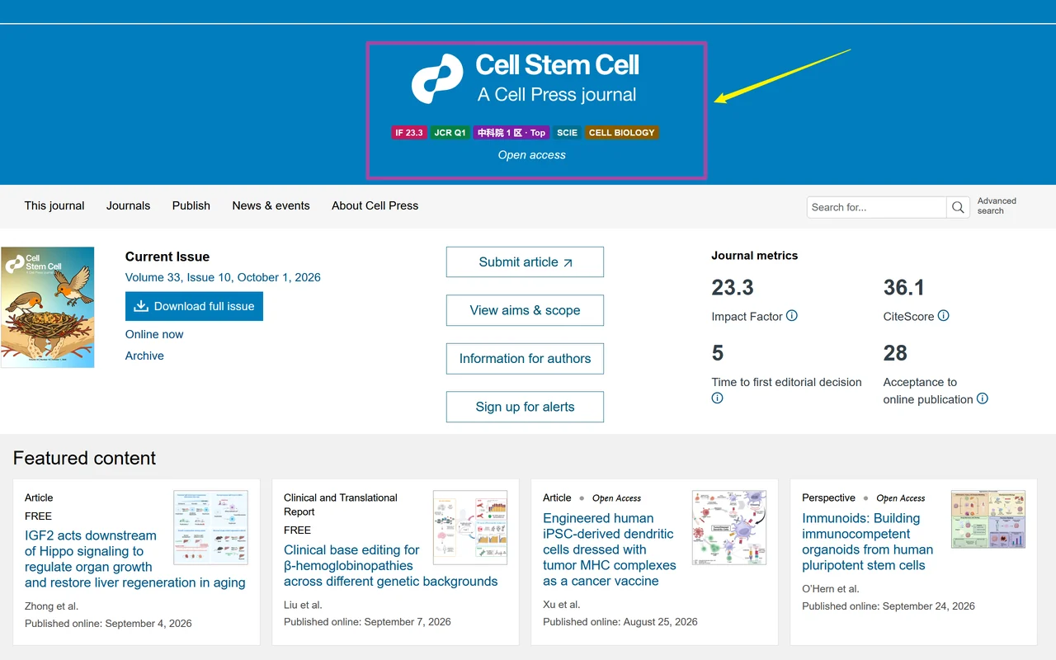This screenshot has height=660, width=1056.
Task: Open the This journal menu
Action: (54, 206)
